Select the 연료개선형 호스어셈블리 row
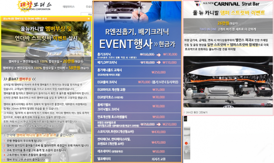Screen dimensions: 274x163 [137, 117]
